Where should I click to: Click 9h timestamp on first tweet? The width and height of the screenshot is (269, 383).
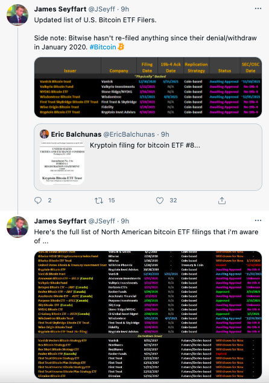pyautogui.click(x=125, y=9)
